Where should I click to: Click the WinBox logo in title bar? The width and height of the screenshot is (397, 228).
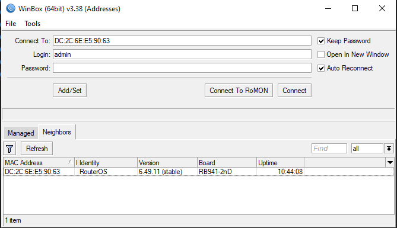11,8
